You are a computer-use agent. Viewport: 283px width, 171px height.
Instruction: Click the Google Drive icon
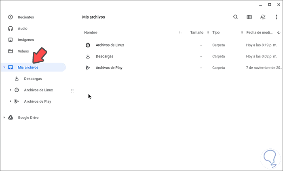[x=11, y=117]
